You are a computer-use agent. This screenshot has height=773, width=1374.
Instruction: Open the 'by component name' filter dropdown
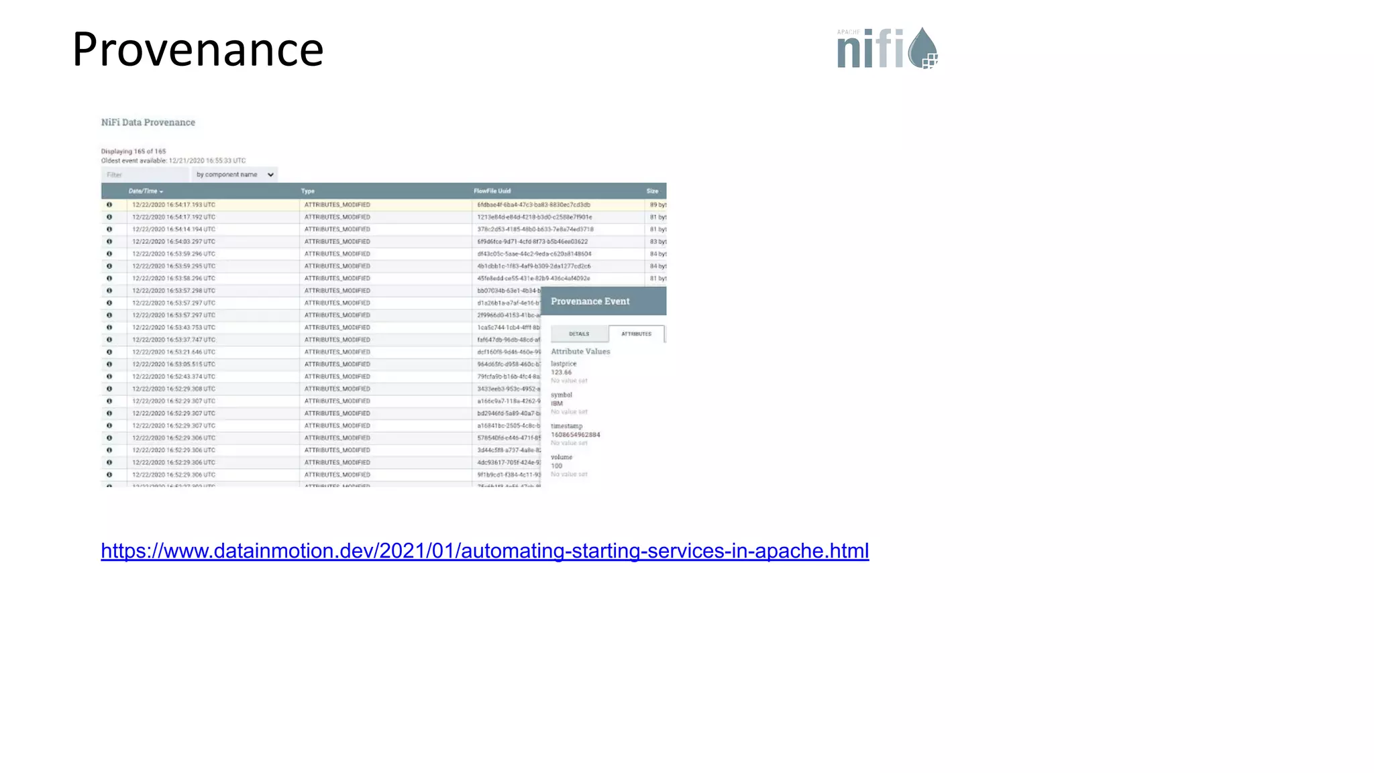[x=234, y=174]
